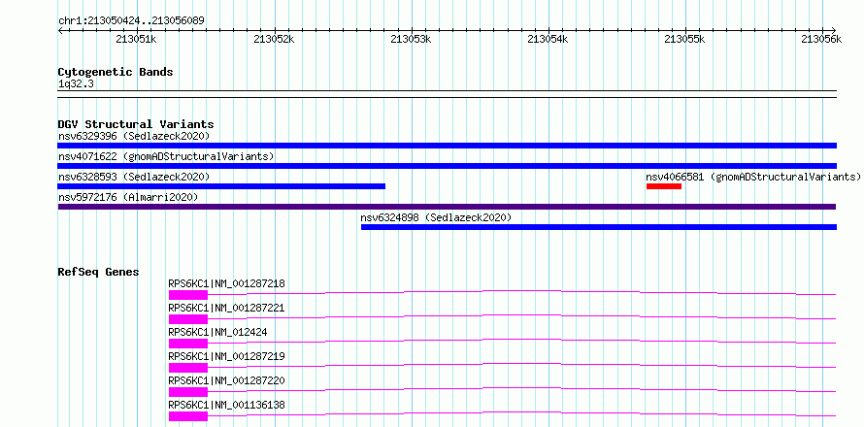Image resolution: width=864 pixels, height=427 pixels.
Task: Click the red bar of nsv4066581
Action: click(664, 186)
